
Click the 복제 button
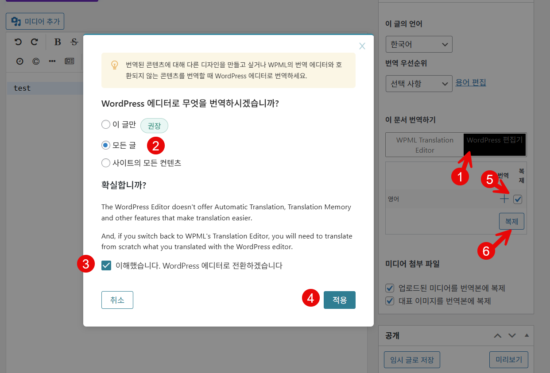click(x=511, y=221)
